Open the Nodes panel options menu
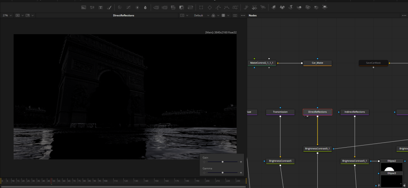The width and height of the screenshot is (408, 188). tap(404, 15)
